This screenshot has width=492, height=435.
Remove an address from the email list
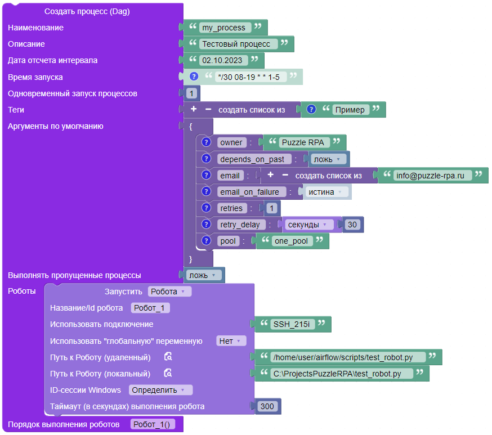tap(285, 175)
